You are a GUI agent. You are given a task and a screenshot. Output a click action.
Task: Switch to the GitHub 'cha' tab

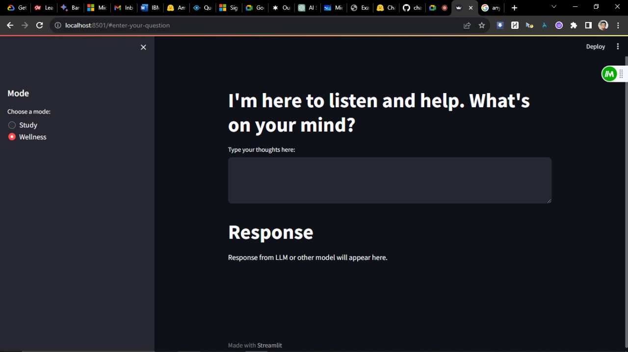(412, 8)
